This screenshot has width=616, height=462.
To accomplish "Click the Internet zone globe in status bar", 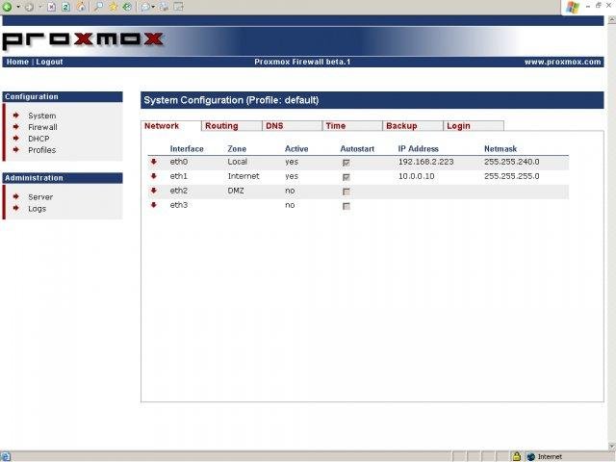I will click(x=531, y=456).
